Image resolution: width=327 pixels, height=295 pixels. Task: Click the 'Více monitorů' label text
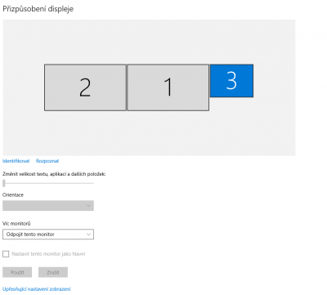tap(16, 224)
